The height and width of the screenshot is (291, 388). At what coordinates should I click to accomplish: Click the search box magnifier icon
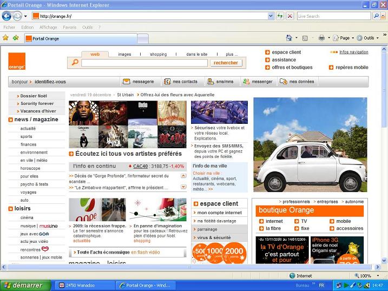75,62
